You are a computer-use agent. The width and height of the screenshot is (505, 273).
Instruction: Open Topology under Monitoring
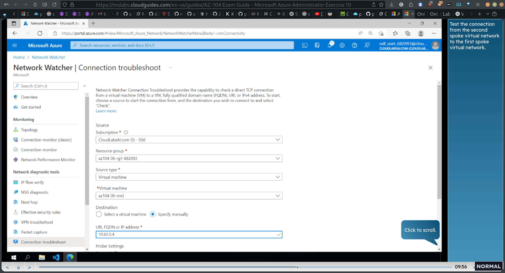tap(29, 130)
